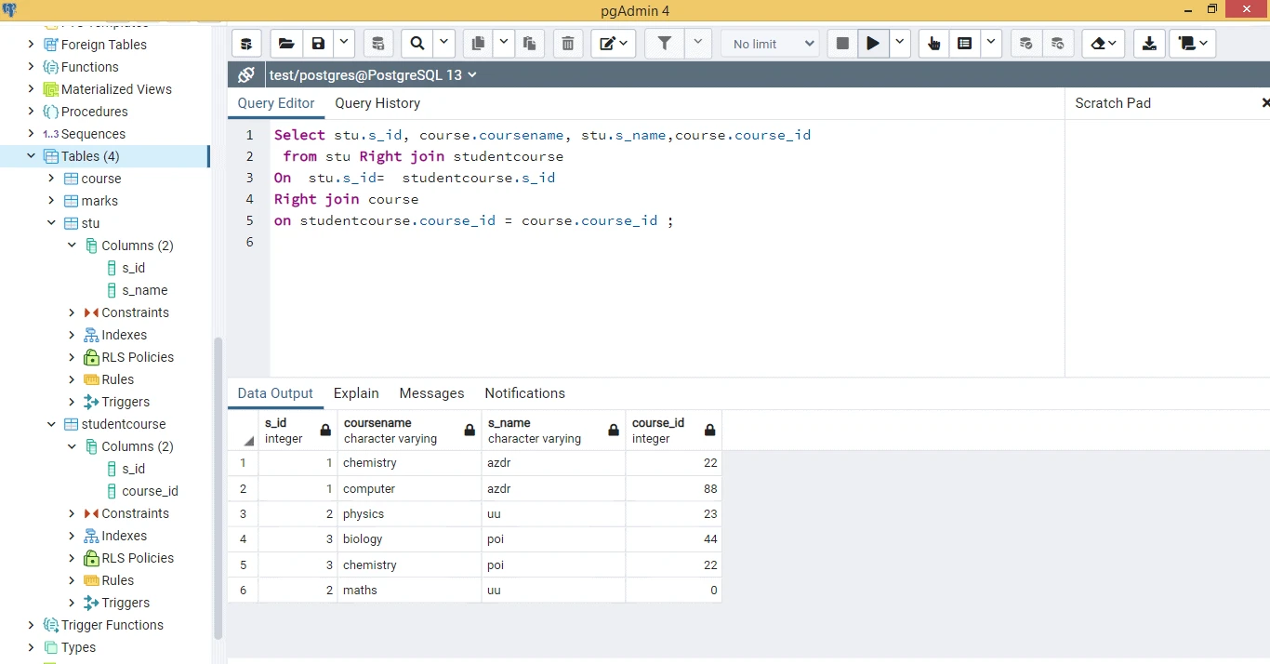This screenshot has height=664, width=1270.
Task: Open the No limit rows dropdown
Action: pos(770,43)
